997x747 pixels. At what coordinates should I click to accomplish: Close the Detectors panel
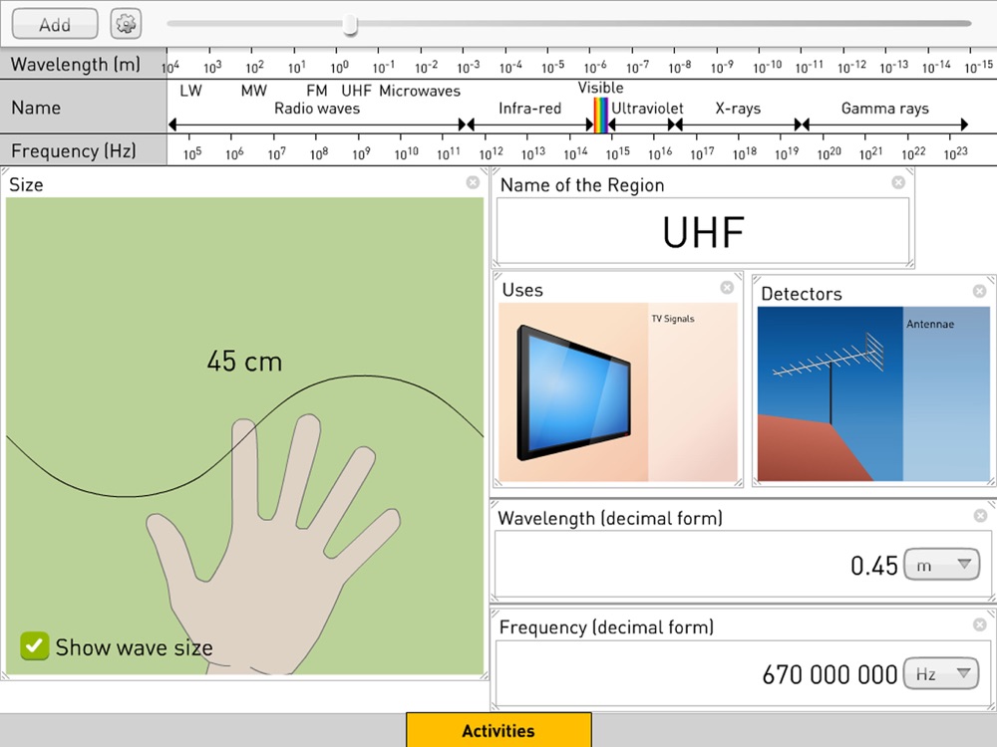[979, 291]
